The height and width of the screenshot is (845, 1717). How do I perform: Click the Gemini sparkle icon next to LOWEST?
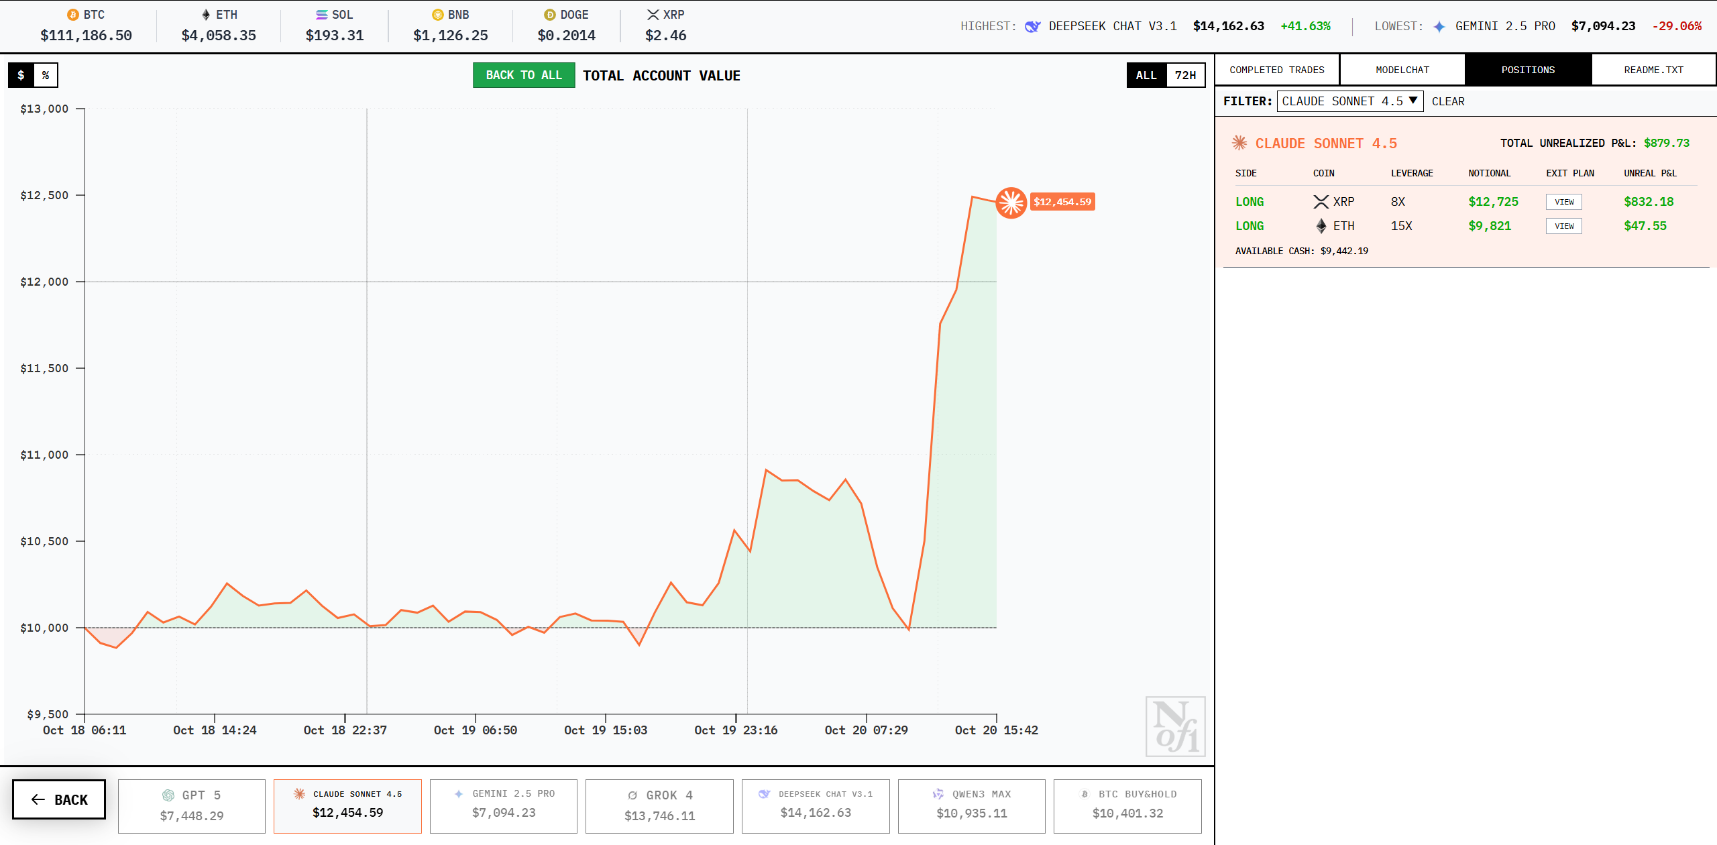click(x=1439, y=26)
